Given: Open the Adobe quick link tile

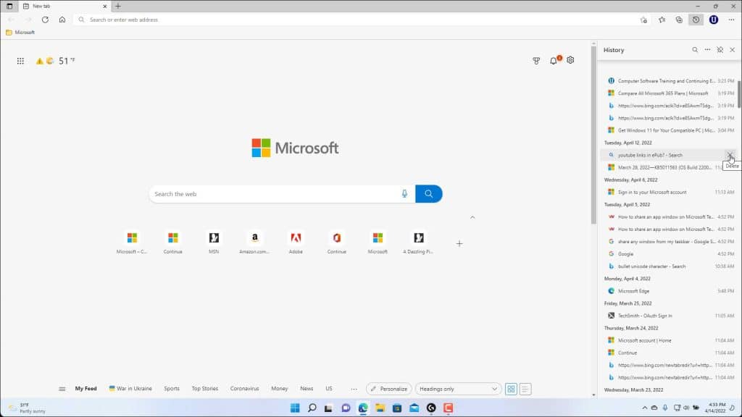Looking at the screenshot, I should pos(296,242).
